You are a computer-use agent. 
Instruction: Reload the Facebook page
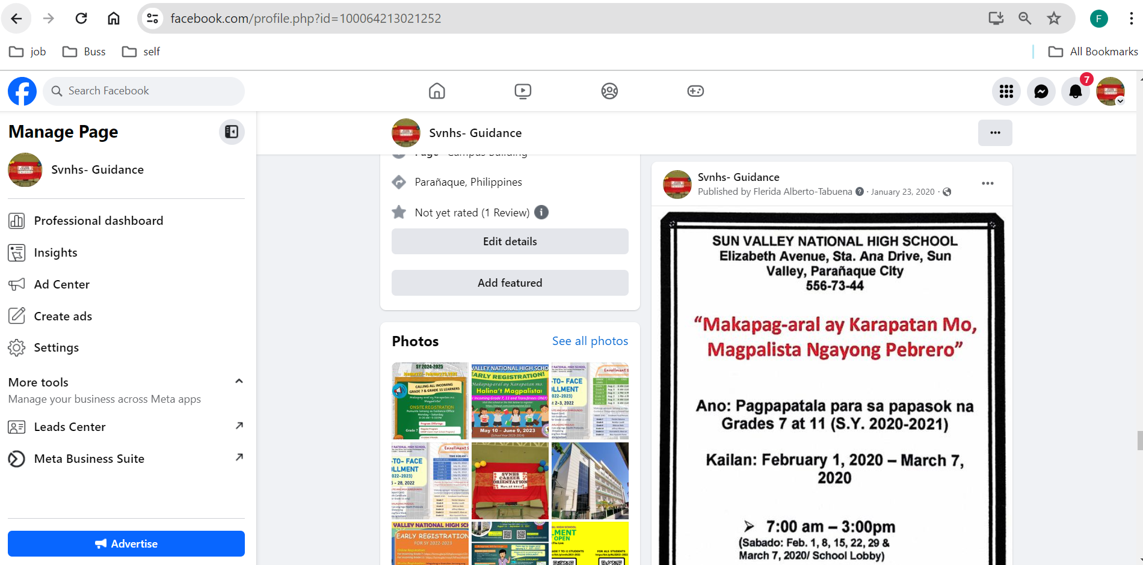[81, 19]
